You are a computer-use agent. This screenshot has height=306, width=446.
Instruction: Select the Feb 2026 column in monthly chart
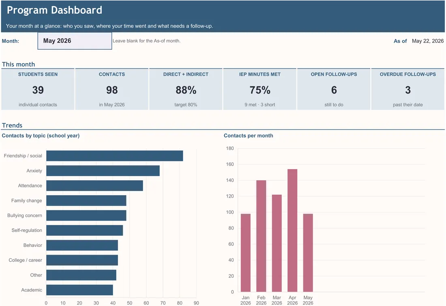261,236
